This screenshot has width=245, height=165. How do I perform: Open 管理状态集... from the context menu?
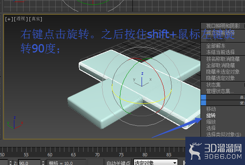[x=220, y=91]
